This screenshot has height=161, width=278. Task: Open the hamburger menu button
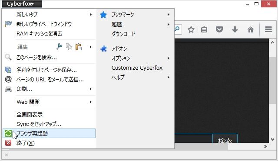268,29
